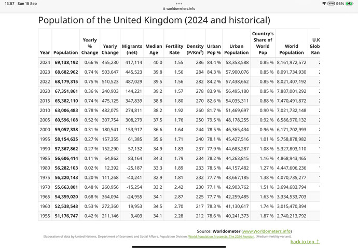Select fertility rate value 2.42
This screenshot has width=358, height=250.
179,187
